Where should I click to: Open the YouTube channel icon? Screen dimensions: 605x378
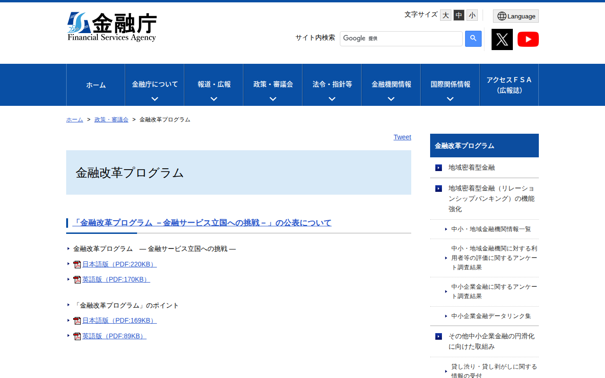tap(528, 39)
